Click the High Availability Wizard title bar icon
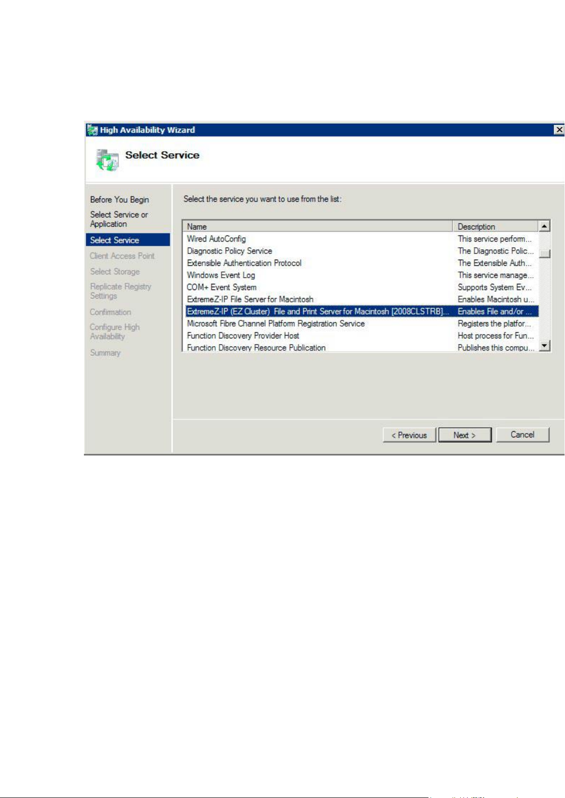Screen dimensions: 565x798 pyautogui.click(x=92, y=130)
